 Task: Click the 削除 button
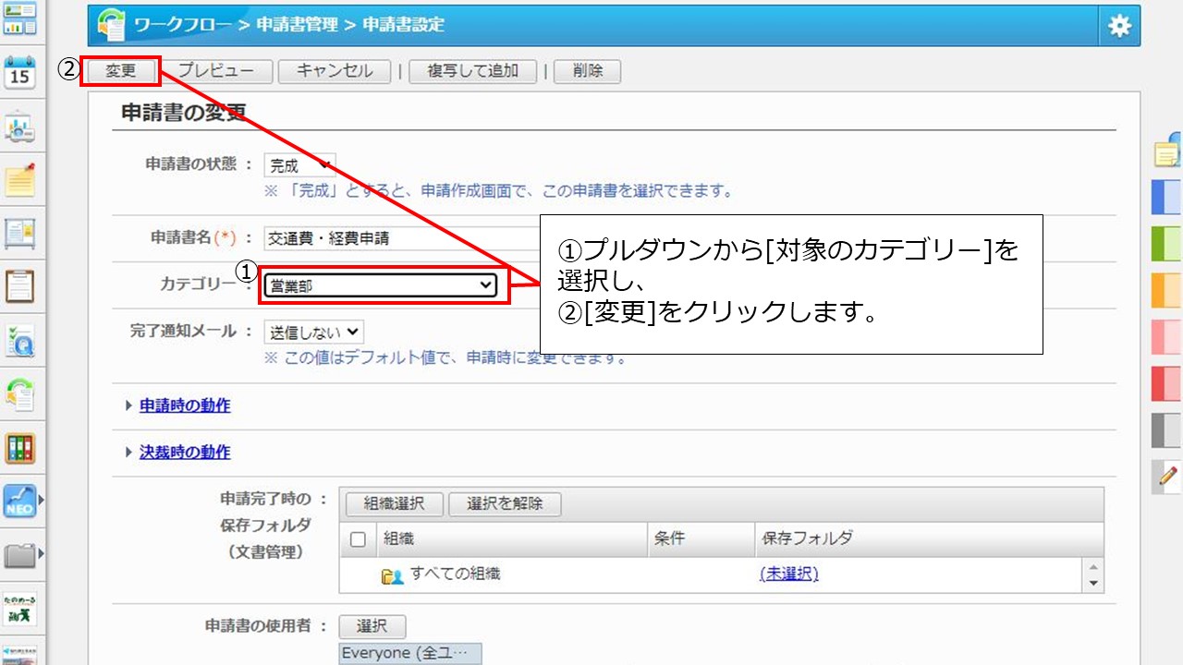(587, 71)
